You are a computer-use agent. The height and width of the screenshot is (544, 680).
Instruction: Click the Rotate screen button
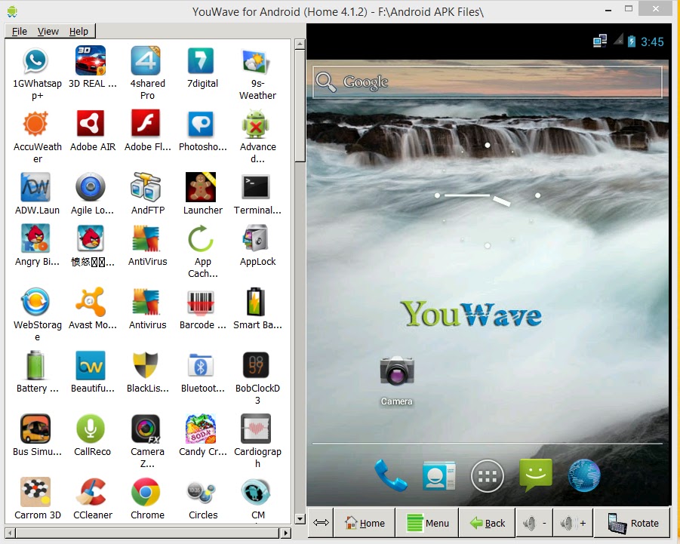[633, 523]
